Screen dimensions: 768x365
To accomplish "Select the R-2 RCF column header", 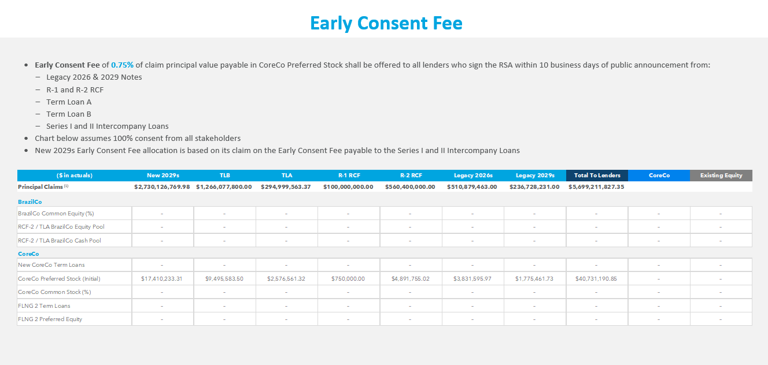I will pos(410,176).
